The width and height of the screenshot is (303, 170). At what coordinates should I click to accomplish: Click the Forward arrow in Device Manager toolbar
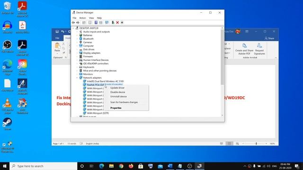78,23
